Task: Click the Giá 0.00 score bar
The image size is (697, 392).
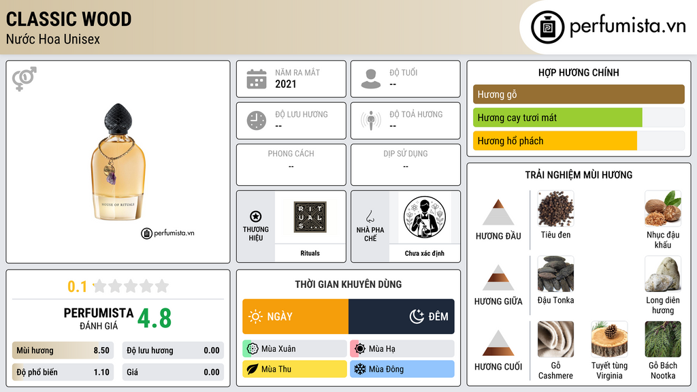Action: coord(173,372)
